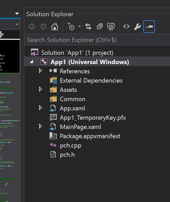Screen dimensions: 170x202
Task: Click Sync with Active Document arrows icon
Action: tap(88, 27)
